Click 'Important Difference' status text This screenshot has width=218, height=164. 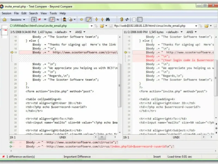point(77,157)
